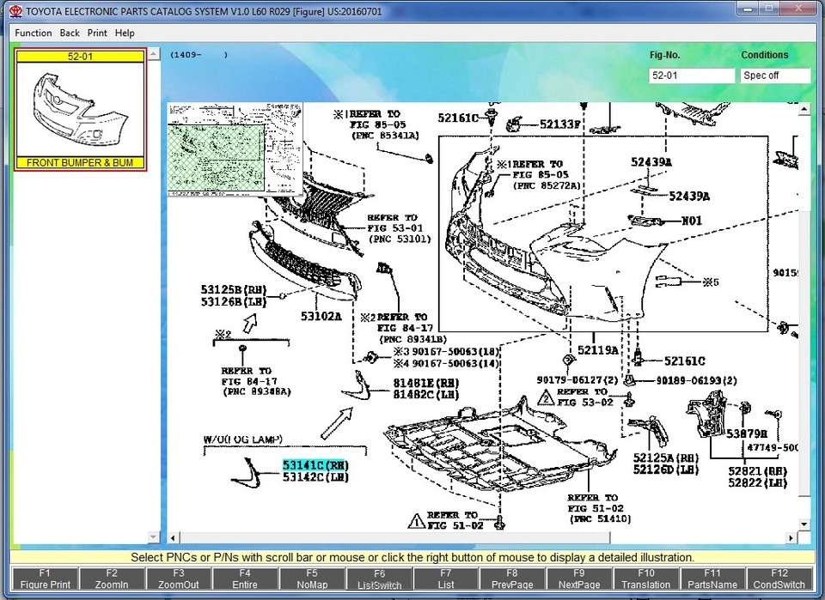Click the Fig-No. input field
Screen dimensions: 825x600
pyautogui.click(x=691, y=76)
